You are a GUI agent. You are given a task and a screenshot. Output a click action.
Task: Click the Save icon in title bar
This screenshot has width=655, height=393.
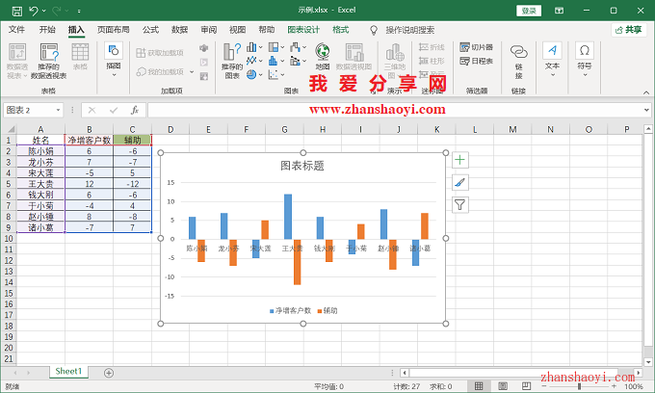pyautogui.click(x=17, y=11)
